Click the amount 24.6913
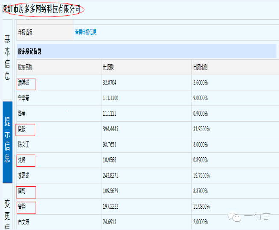The width and height of the screenshot is (279, 230). pyautogui.click(x=109, y=222)
